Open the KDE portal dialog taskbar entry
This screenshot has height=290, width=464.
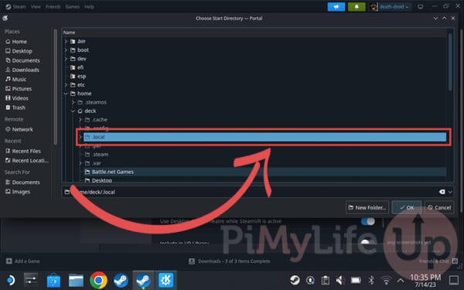(166, 280)
